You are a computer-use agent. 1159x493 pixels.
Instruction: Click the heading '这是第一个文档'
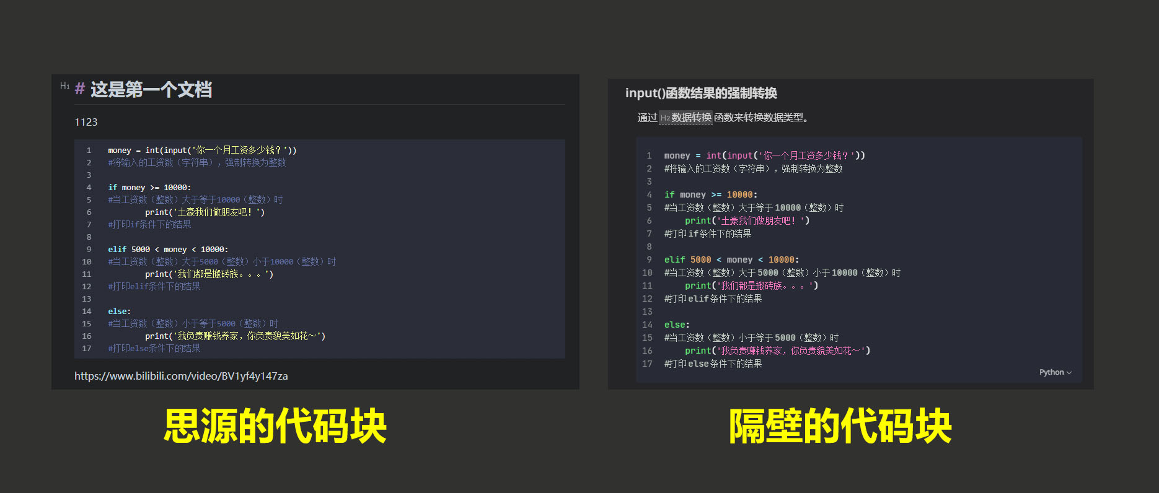tap(151, 90)
